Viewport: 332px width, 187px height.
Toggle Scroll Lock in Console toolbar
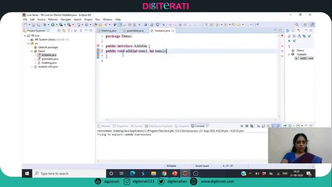coord(263,126)
